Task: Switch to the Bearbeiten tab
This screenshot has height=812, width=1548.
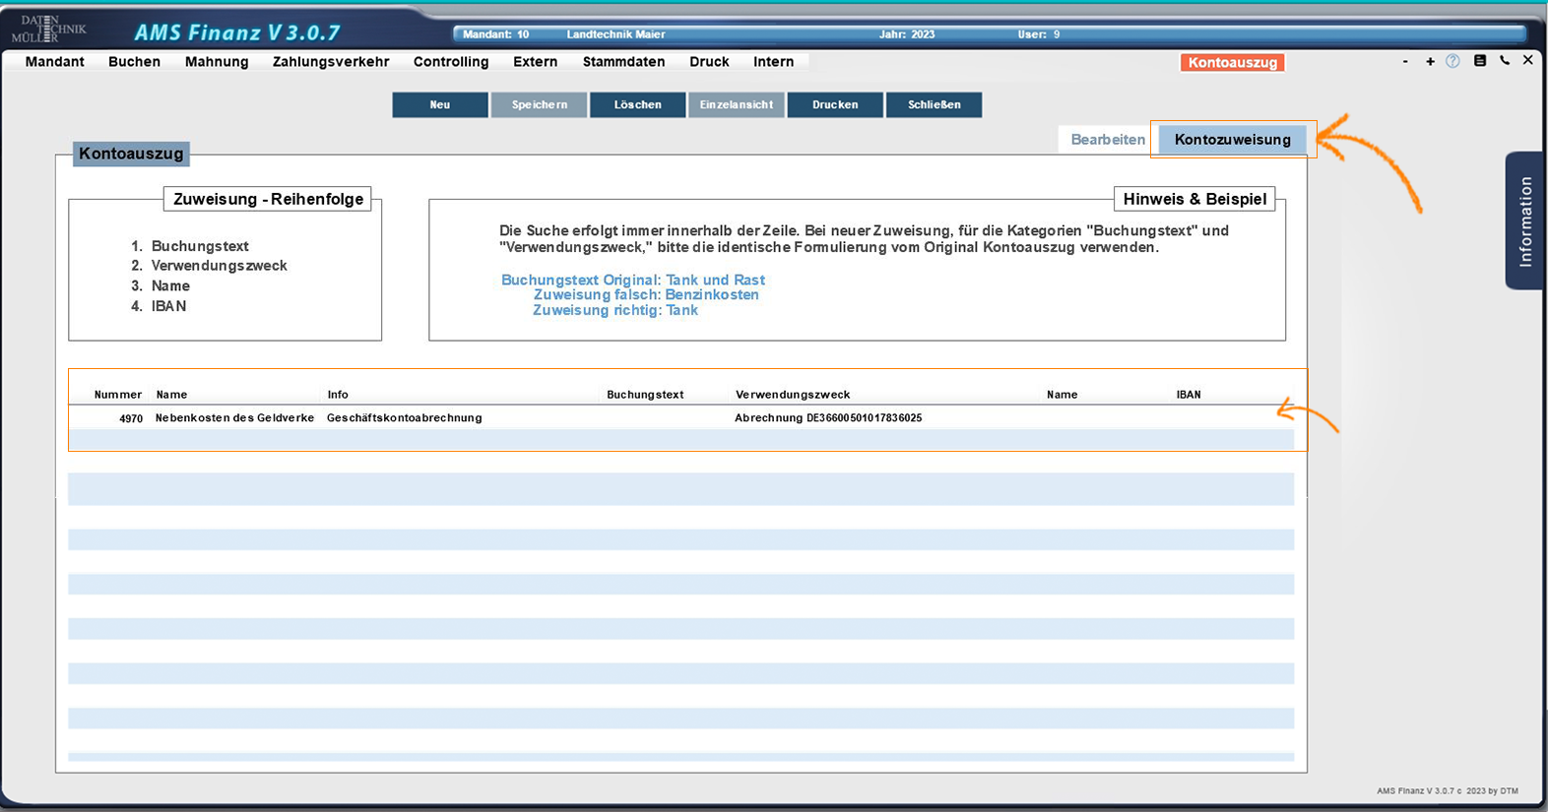Action: click(1108, 140)
